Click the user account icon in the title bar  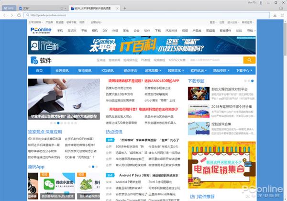pos(261,3)
